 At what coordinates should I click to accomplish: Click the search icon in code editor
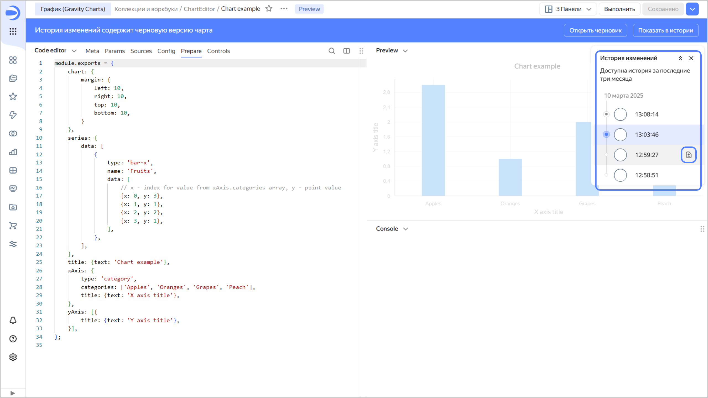(x=332, y=51)
